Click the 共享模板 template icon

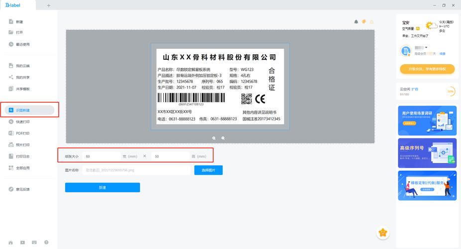(x=11, y=89)
